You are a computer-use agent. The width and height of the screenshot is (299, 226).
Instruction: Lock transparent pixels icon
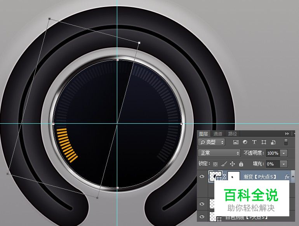pyautogui.click(x=215, y=164)
